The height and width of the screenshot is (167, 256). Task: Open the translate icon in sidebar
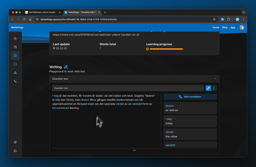[15, 81]
